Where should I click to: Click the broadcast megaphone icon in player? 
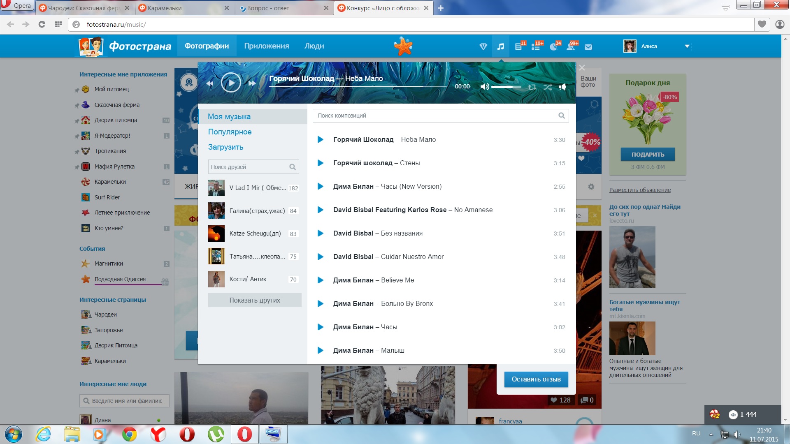tap(562, 87)
